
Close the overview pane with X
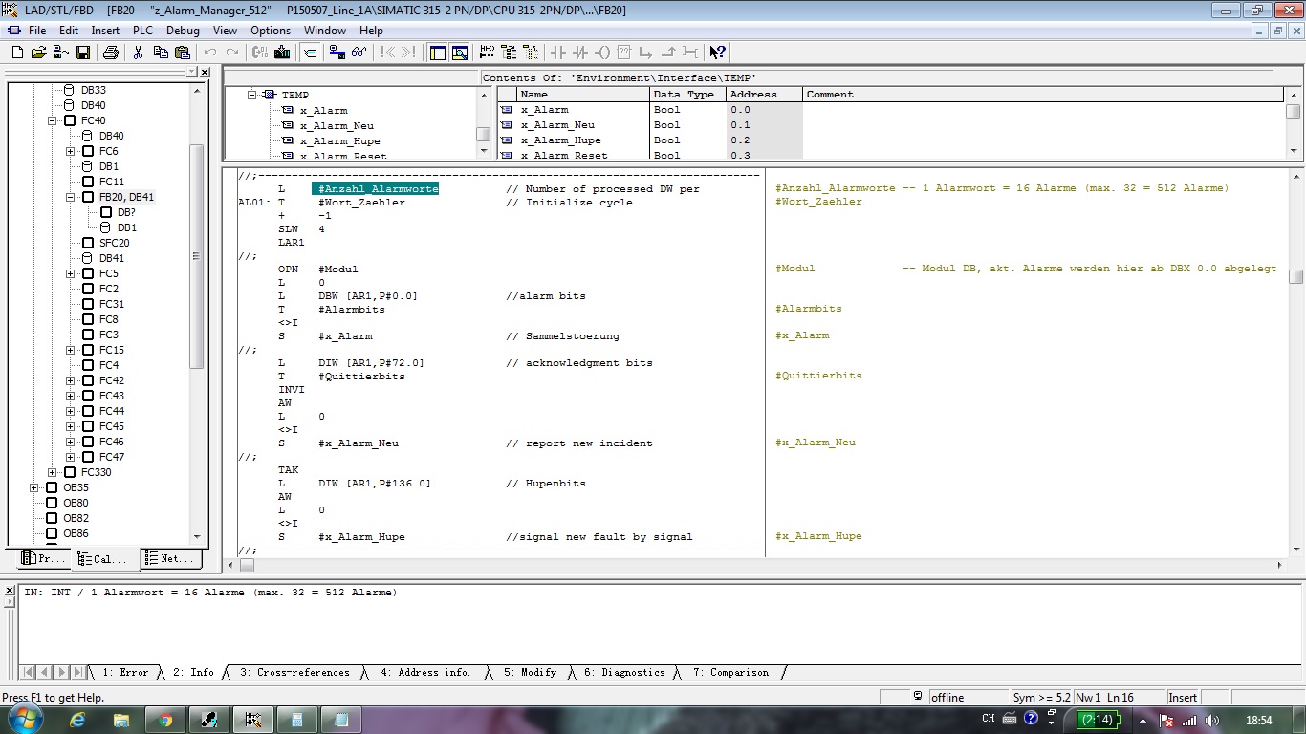[205, 72]
